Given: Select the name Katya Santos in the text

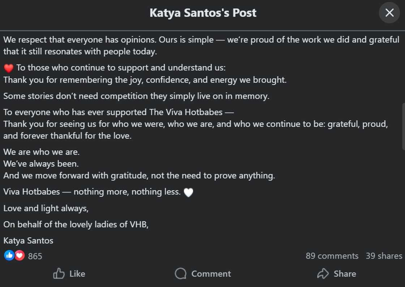Looking at the screenshot, I should (x=28, y=240).
